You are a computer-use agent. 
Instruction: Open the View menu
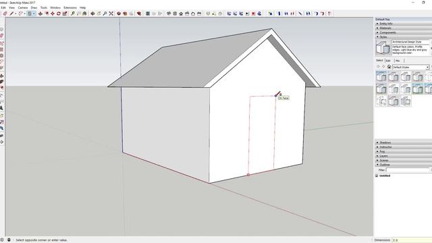11,7
